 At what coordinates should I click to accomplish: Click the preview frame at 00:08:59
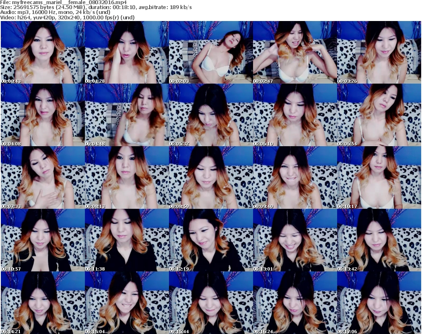tap(211, 178)
